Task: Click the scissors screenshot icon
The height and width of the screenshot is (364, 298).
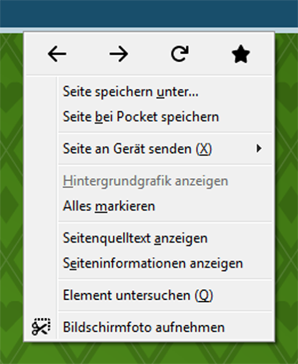Action: click(x=41, y=327)
